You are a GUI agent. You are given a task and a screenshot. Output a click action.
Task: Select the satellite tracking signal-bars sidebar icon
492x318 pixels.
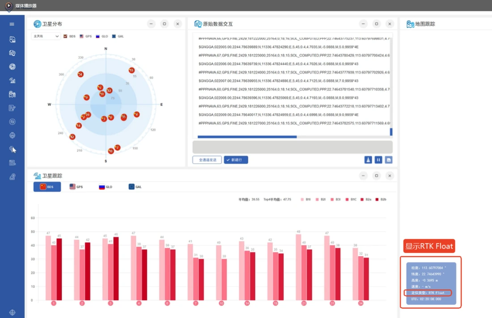point(12,81)
